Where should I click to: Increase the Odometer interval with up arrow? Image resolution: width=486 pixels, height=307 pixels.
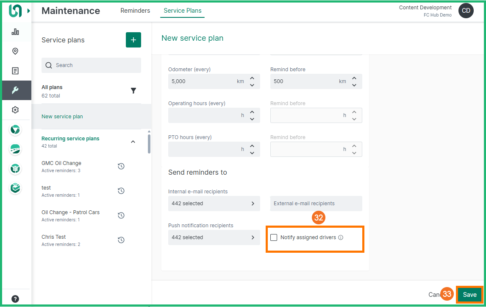click(x=252, y=78)
